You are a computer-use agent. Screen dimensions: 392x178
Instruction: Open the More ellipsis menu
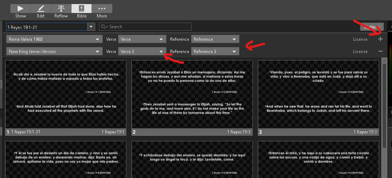pyautogui.click(x=102, y=9)
